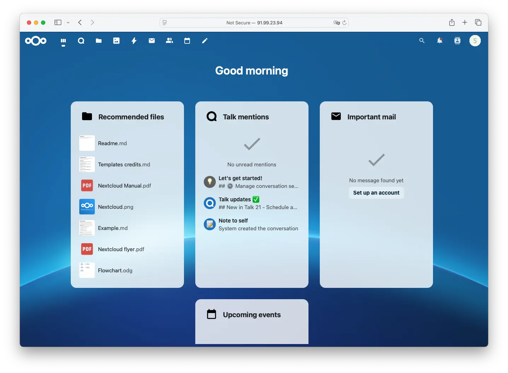This screenshot has height=373, width=508.
Task: Open unified search via the magnifier
Action: tap(422, 41)
